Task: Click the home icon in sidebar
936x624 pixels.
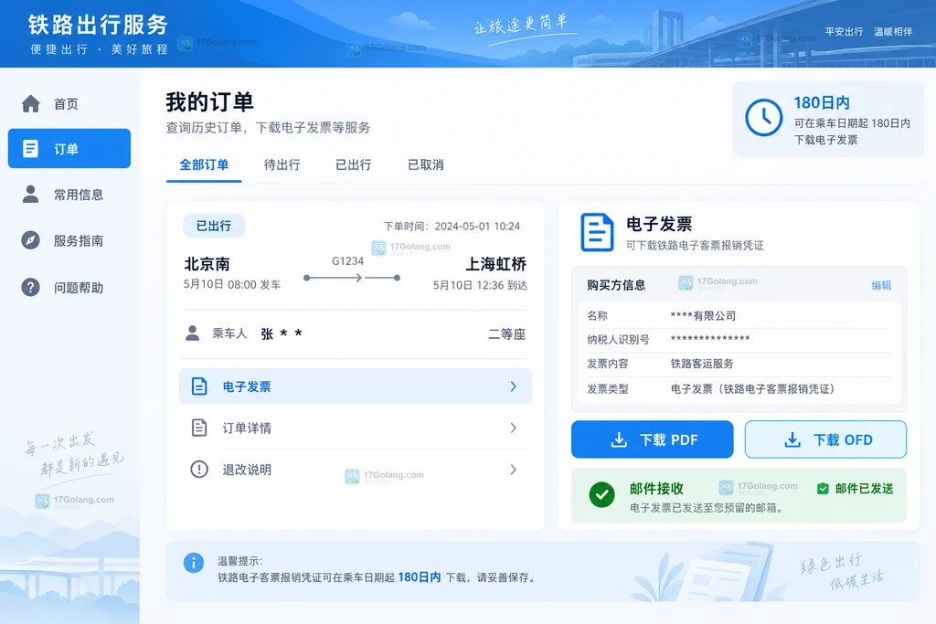Action: pyautogui.click(x=30, y=104)
